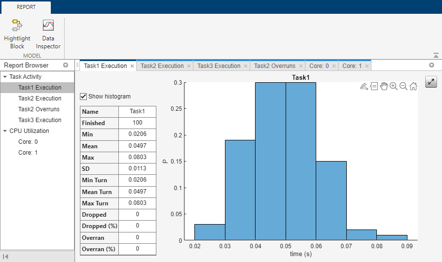Click the zoom in magnifier on chart
The image size is (442, 262).
pos(393,87)
